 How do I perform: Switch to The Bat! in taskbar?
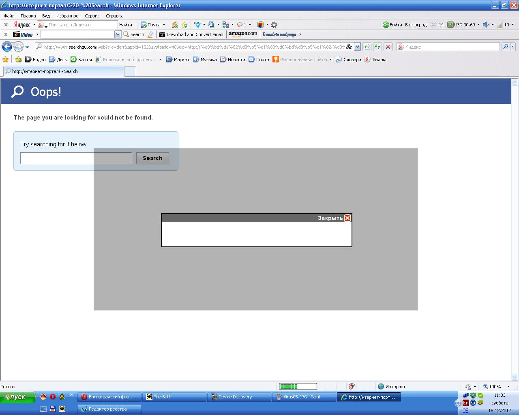(x=175, y=397)
